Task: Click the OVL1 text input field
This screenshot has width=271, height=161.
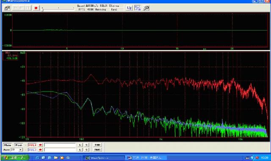Action: [x=60, y=145]
